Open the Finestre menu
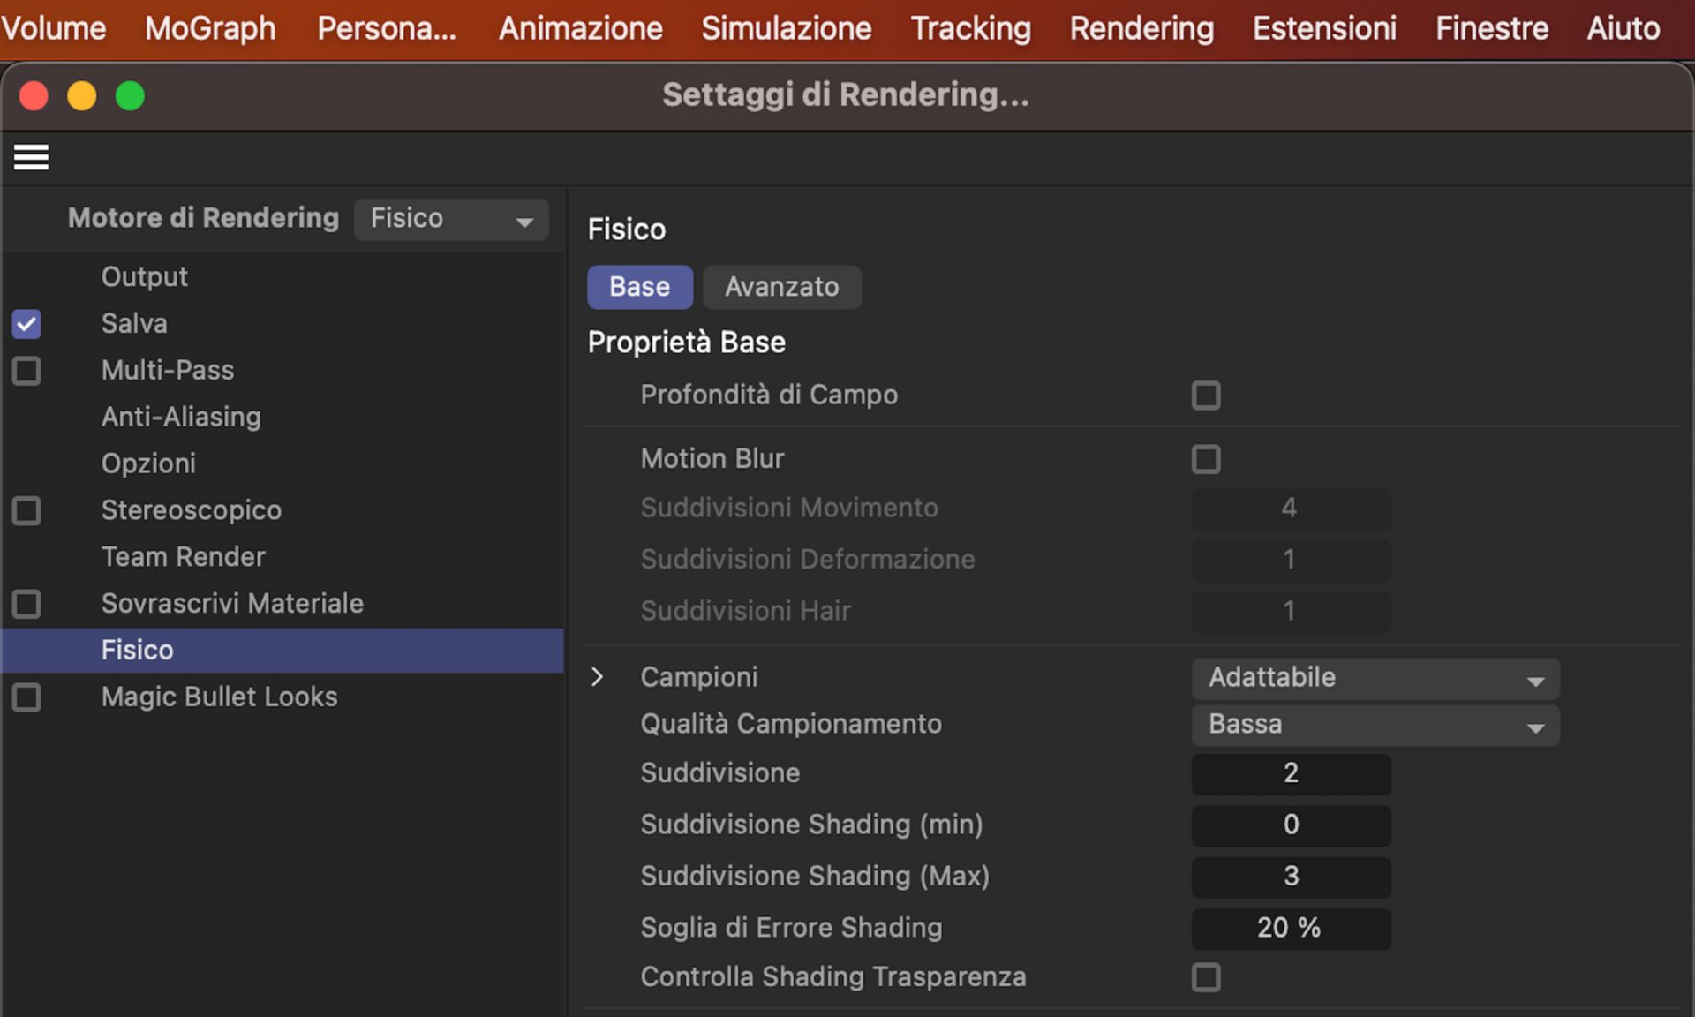The width and height of the screenshot is (1695, 1017). pyautogui.click(x=1490, y=27)
